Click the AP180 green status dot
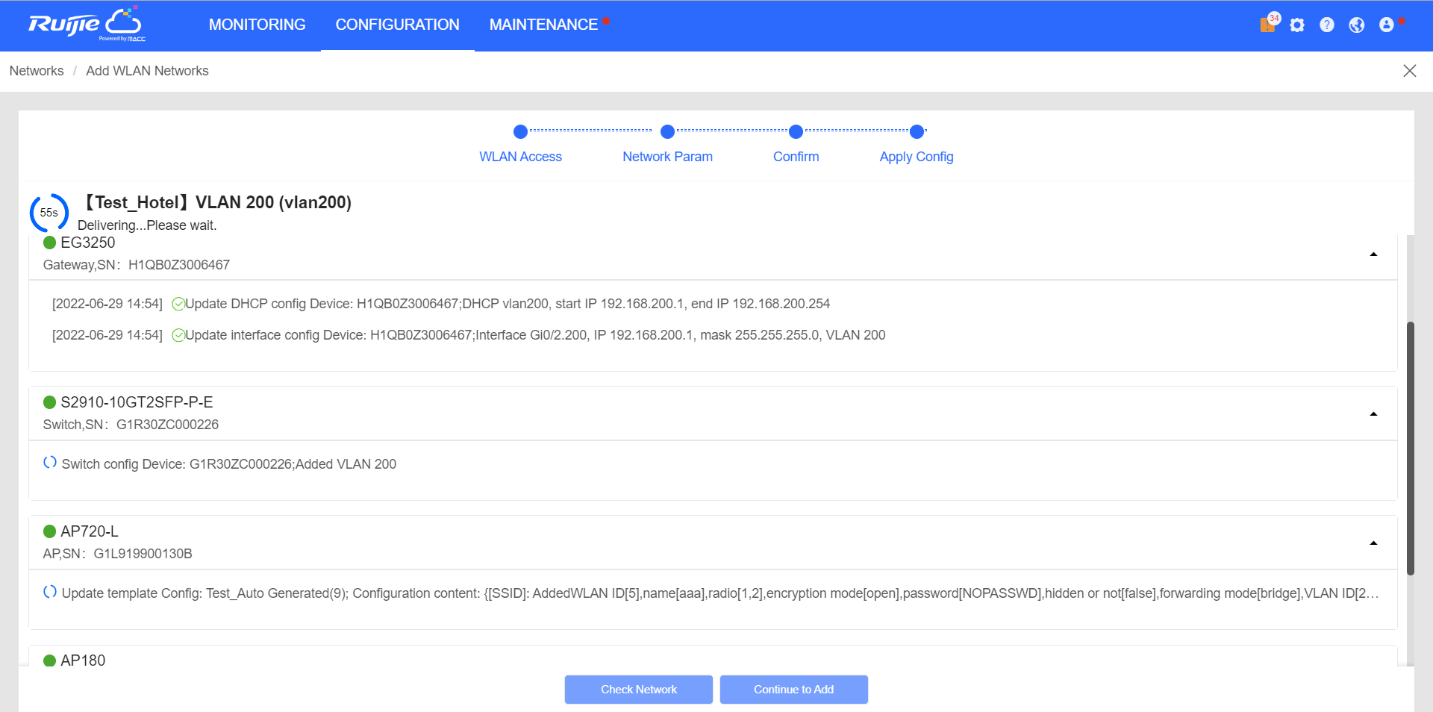 [50, 661]
